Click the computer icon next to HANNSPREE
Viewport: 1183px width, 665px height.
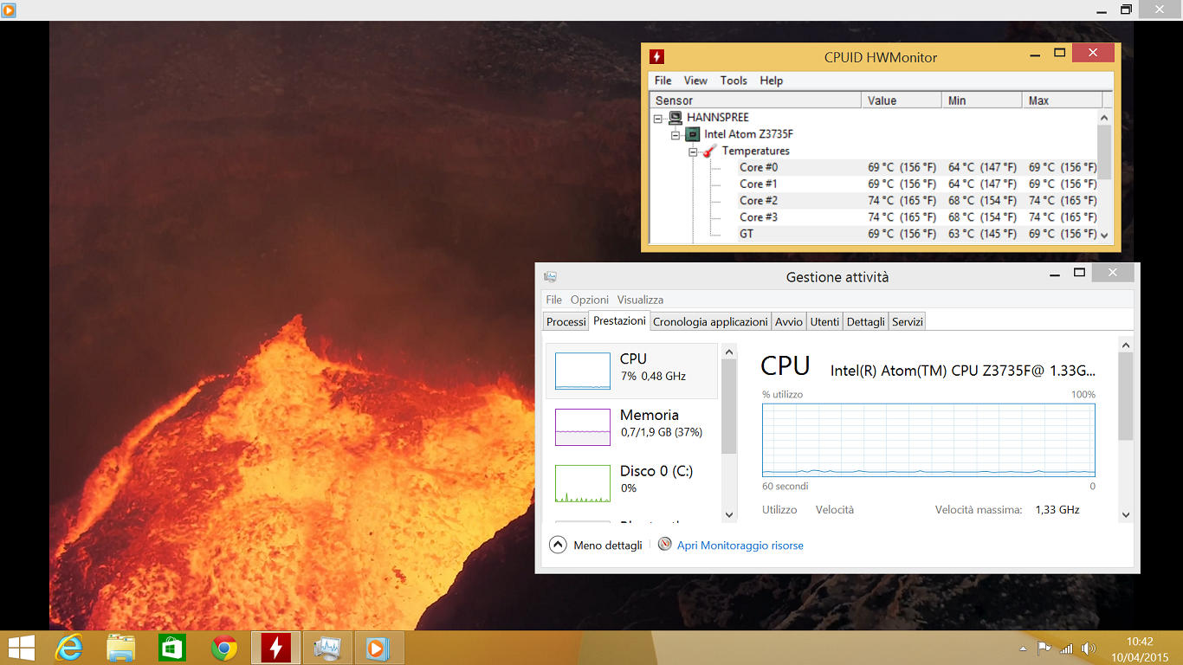[676, 117]
